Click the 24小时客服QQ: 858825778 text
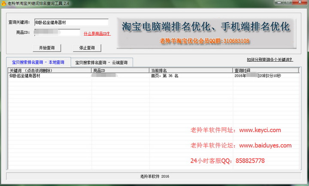Viewport: 309px width, 186px height. (227, 161)
